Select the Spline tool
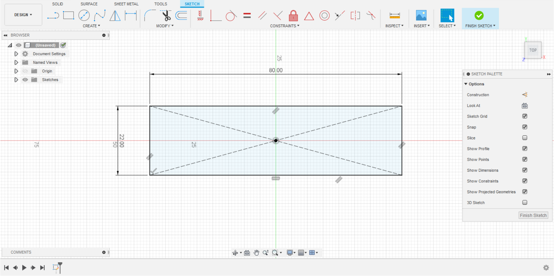This screenshot has width=554, height=276. click(x=100, y=15)
